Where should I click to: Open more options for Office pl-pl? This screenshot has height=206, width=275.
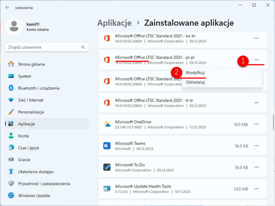(x=256, y=60)
